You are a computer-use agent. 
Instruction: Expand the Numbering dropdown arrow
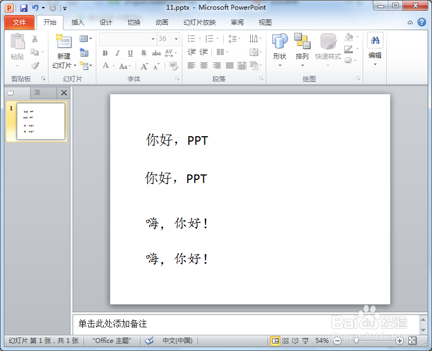(x=218, y=39)
